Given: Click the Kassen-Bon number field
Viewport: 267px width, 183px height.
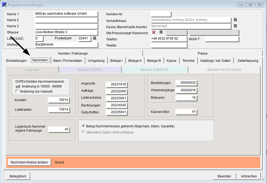Looking at the screenshot, I should 186,112.
